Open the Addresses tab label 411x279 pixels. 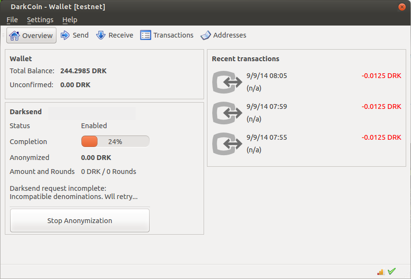coord(230,35)
